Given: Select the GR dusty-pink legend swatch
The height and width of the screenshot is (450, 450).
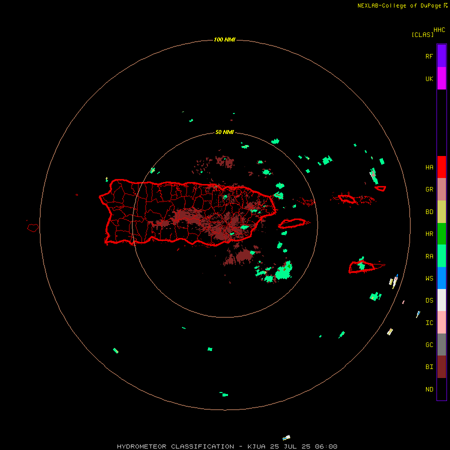Looking at the screenshot, I should pyautogui.click(x=441, y=189).
